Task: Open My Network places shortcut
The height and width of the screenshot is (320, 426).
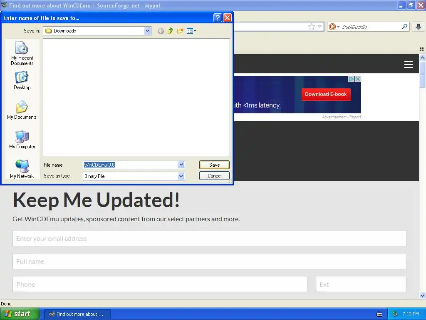Action: tap(22, 169)
